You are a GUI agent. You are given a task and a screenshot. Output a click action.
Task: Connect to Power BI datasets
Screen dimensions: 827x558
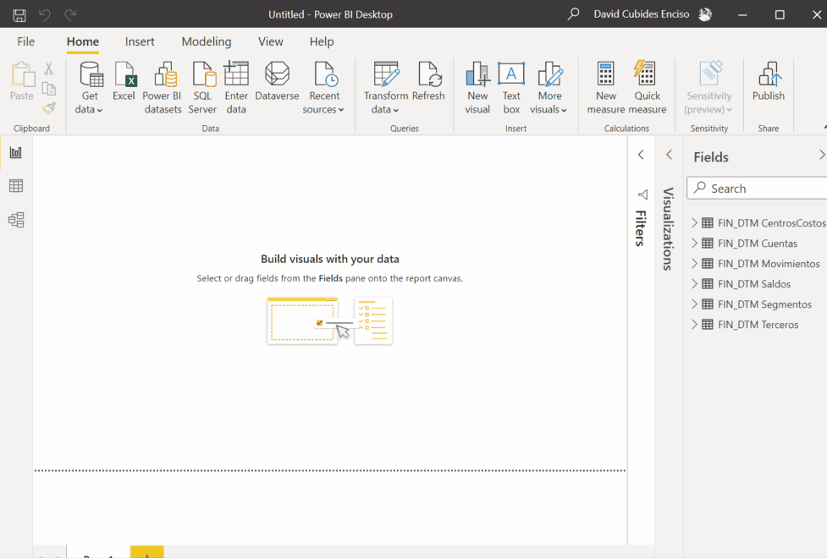click(x=162, y=88)
